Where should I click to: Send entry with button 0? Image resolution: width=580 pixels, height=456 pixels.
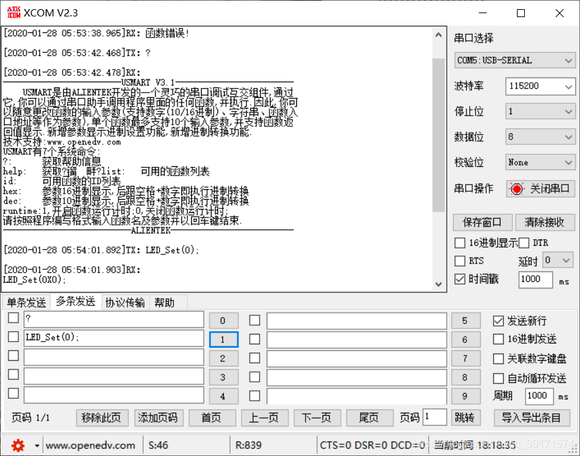(x=223, y=321)
